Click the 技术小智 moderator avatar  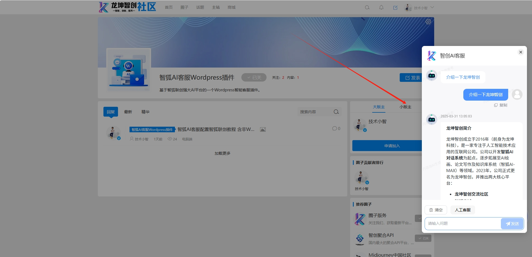tap(360, 125)
